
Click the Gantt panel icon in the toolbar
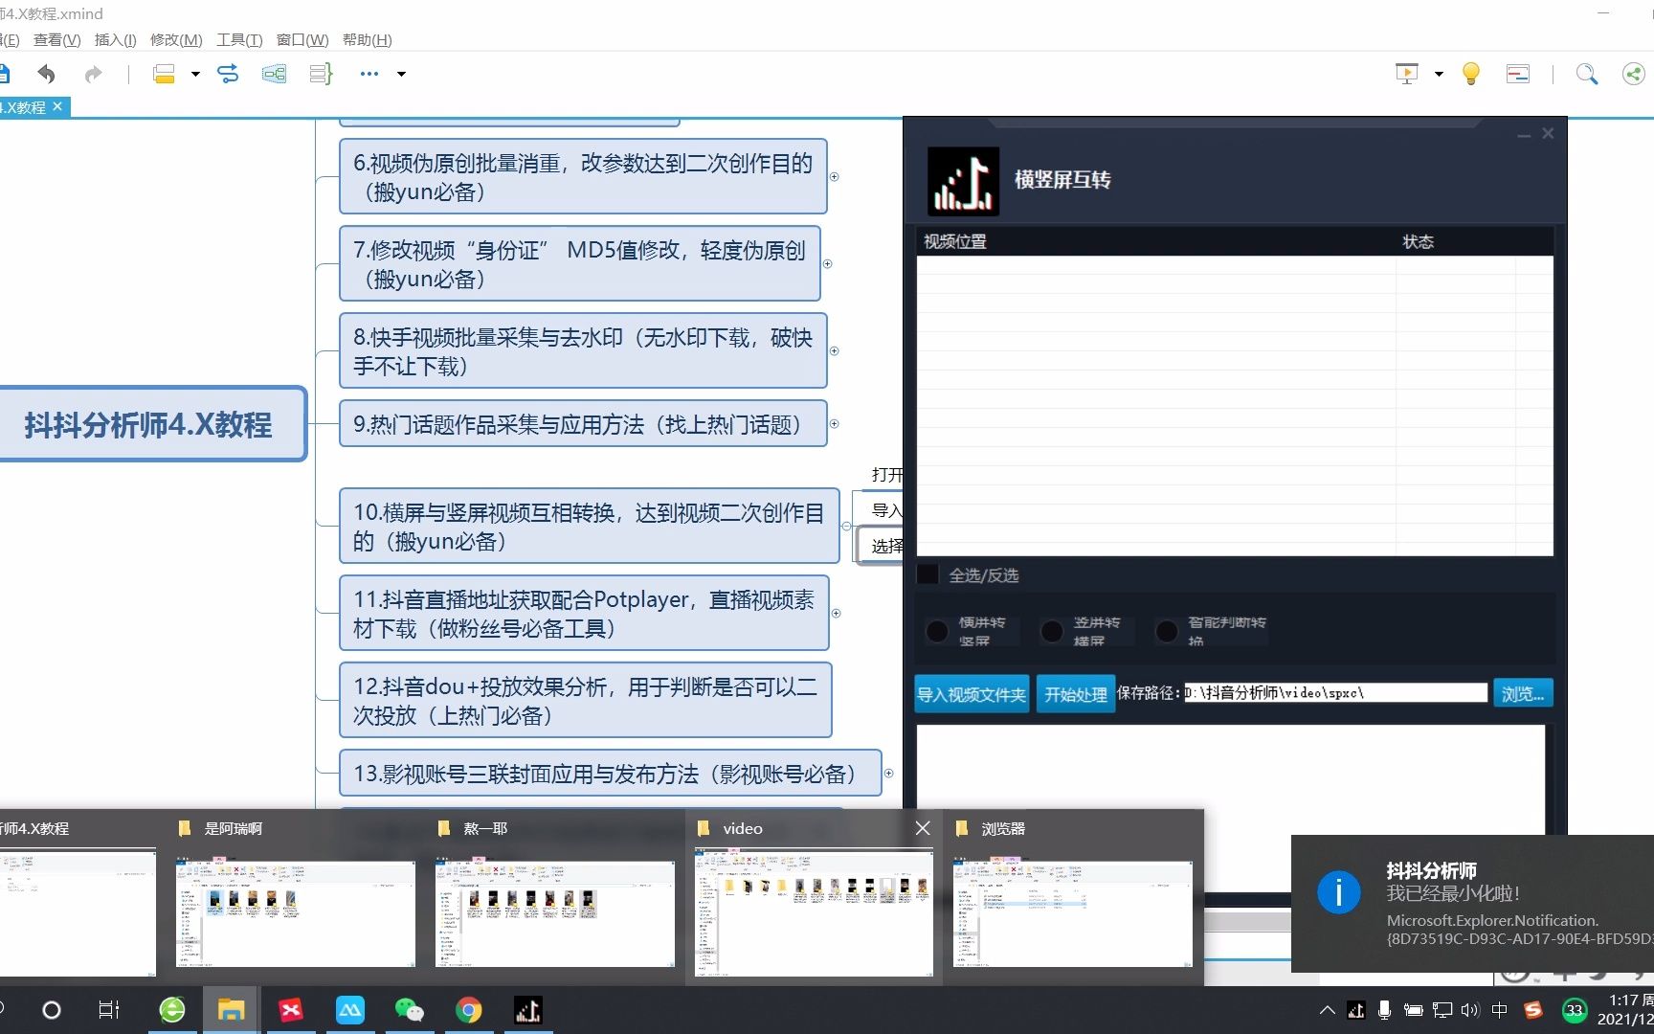(x=1518, y=74)
